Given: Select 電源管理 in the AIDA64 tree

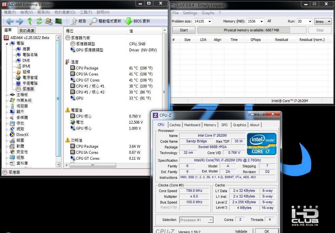Looking at the screenshot, I should coord(30,77).
